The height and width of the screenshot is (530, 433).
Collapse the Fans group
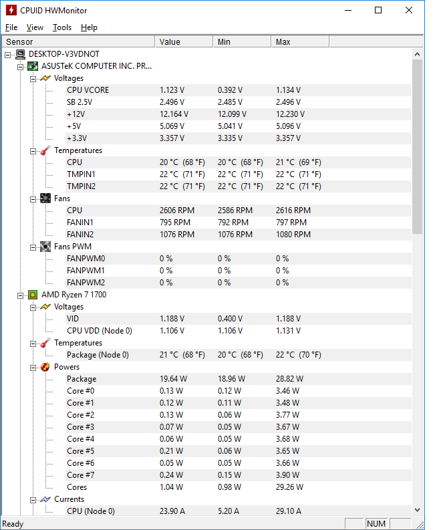33,199
